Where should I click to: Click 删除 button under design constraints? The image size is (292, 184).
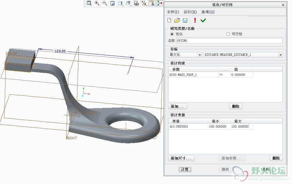coord(236,106)
